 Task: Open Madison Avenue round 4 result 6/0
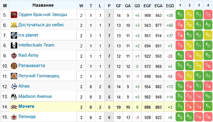(x=208, y=96)
